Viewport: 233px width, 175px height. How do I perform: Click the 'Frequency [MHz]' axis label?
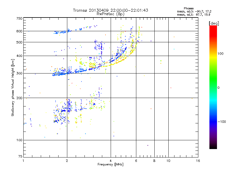point(110,164)
